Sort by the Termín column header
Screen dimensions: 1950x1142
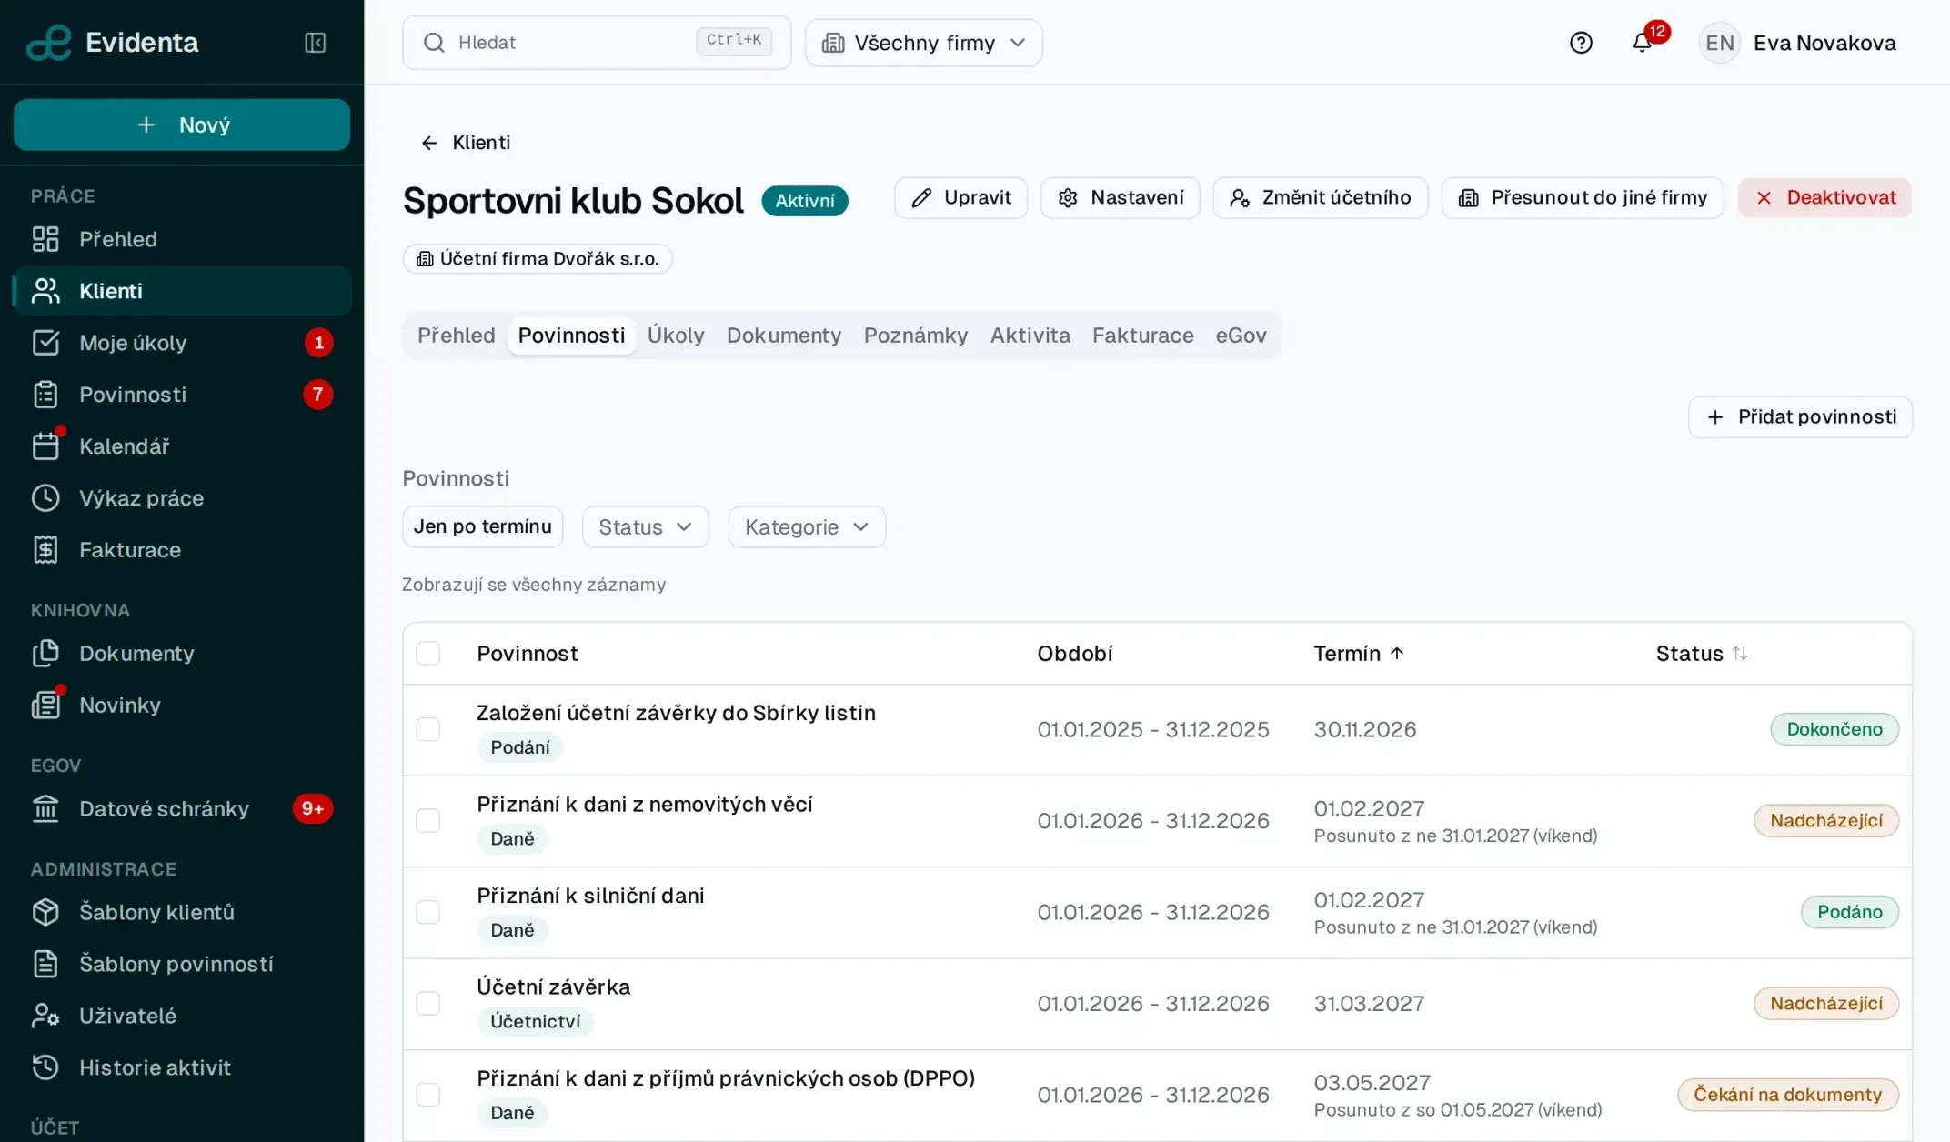click(1359, 654)
